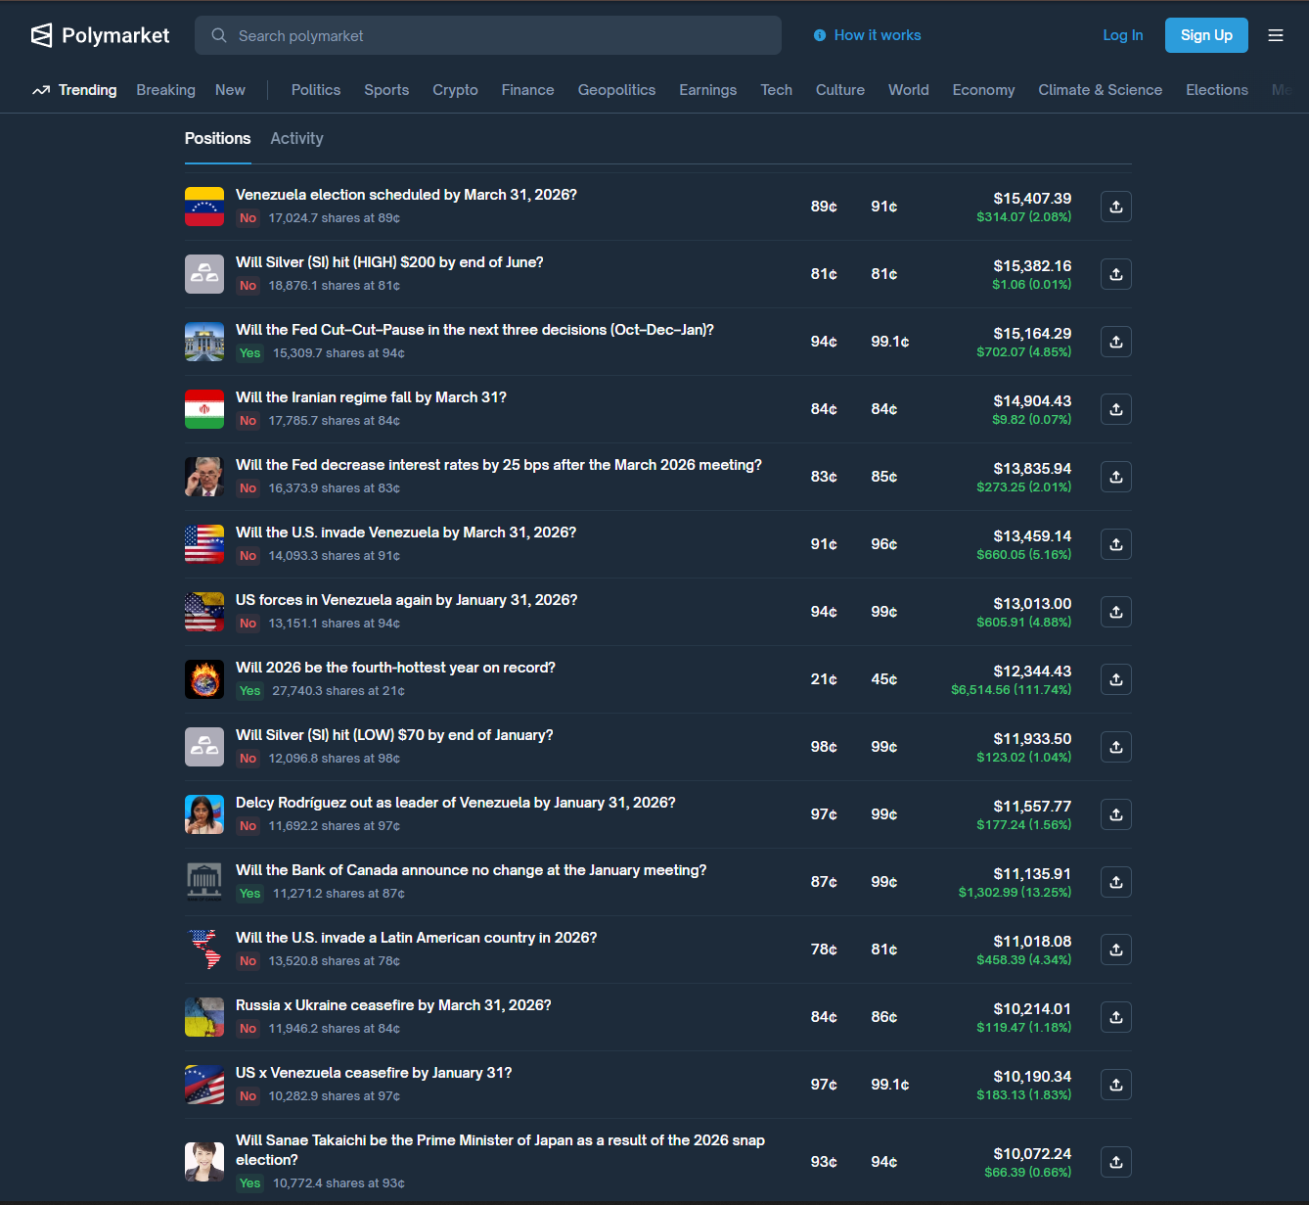Click the Log In link

coord(1122,35)
